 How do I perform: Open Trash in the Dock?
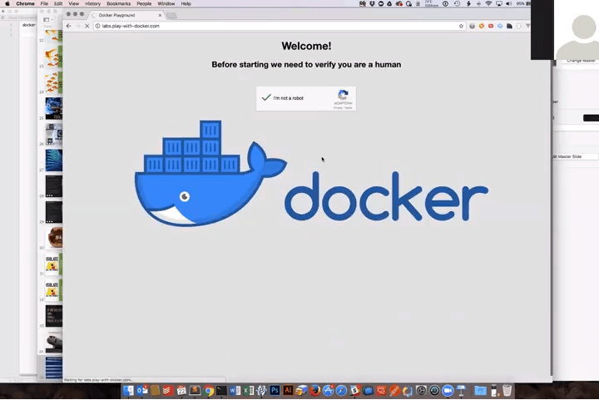(x=507, y=391)
